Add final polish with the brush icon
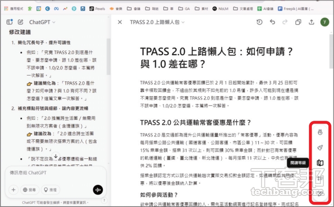The height and width of the screenshot is (207, 334). pyautogui.click(x=320, y=147)
